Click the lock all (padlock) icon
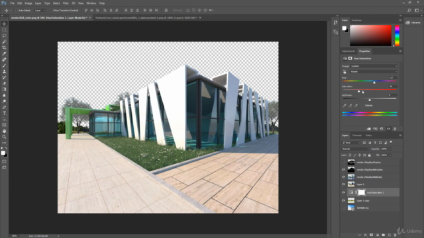424x238 pixels. pos(370,155)
